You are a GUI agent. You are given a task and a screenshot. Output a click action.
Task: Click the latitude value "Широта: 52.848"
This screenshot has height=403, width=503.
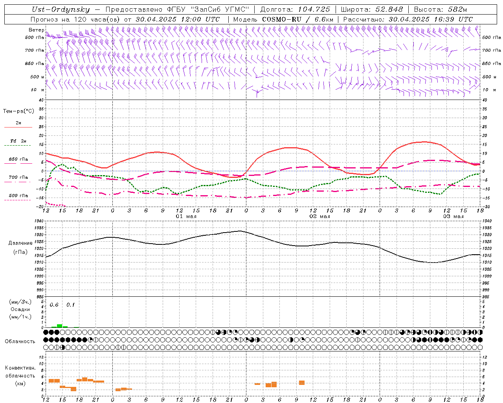[x=372, y=9]
